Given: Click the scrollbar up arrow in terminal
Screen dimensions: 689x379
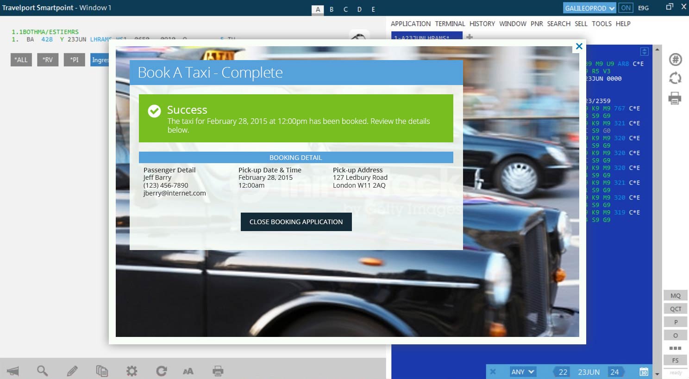Looking at the screenshot, I should coord(657,49).
